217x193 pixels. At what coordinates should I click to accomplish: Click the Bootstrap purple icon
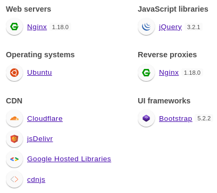pyautogui.click(x=146, y=118)
